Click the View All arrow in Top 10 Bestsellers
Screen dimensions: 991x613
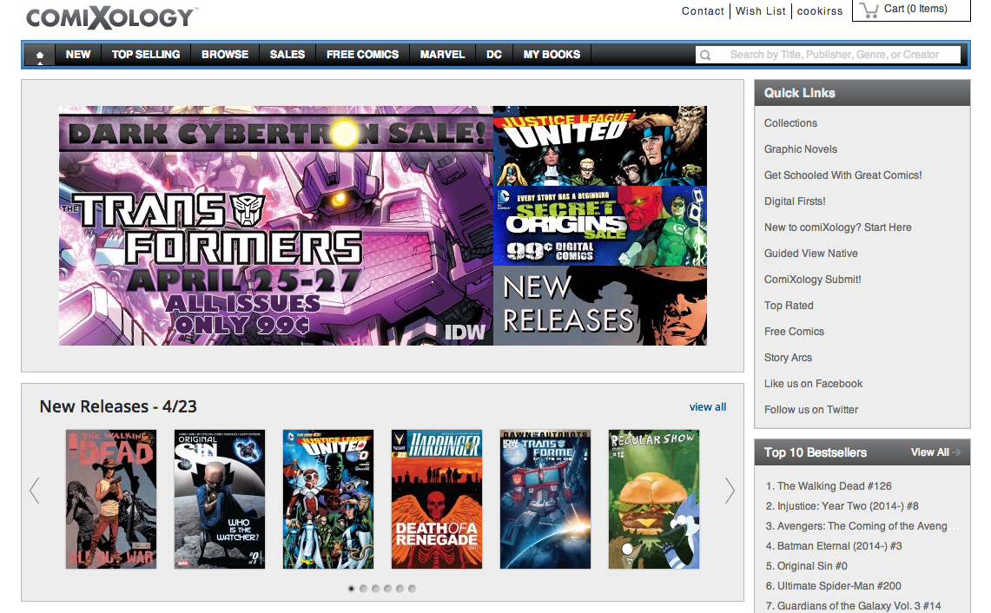coord(955,452)
